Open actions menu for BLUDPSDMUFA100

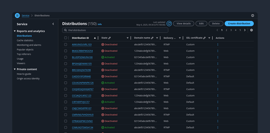pos(218,57)
